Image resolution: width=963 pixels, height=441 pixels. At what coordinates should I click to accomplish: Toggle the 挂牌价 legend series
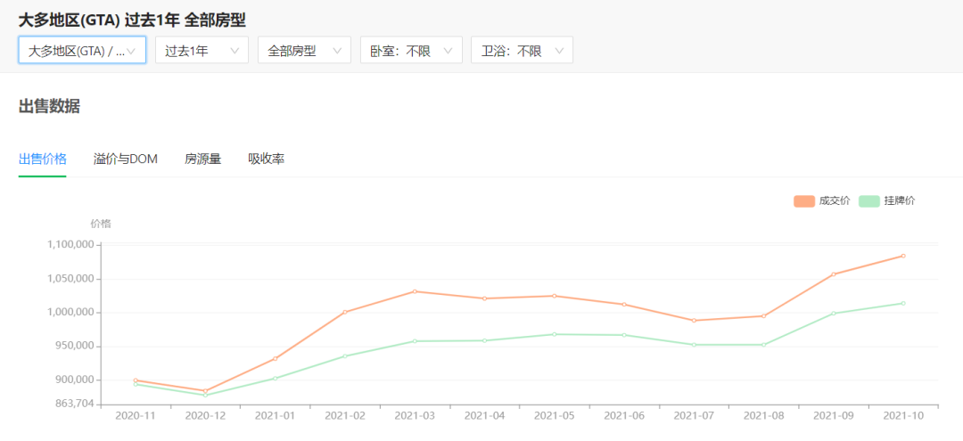(887, 201)
